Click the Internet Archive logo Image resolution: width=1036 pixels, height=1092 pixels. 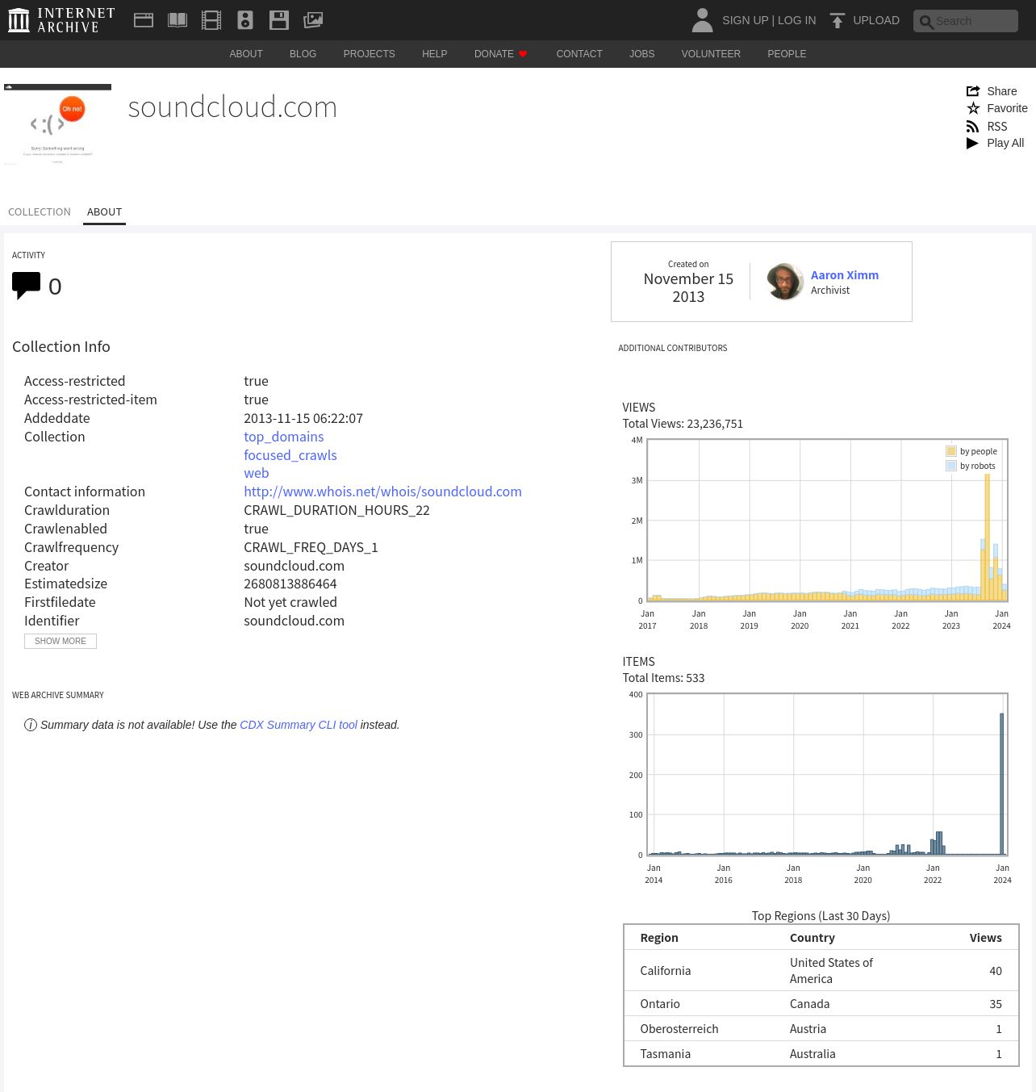coord(61,20)
